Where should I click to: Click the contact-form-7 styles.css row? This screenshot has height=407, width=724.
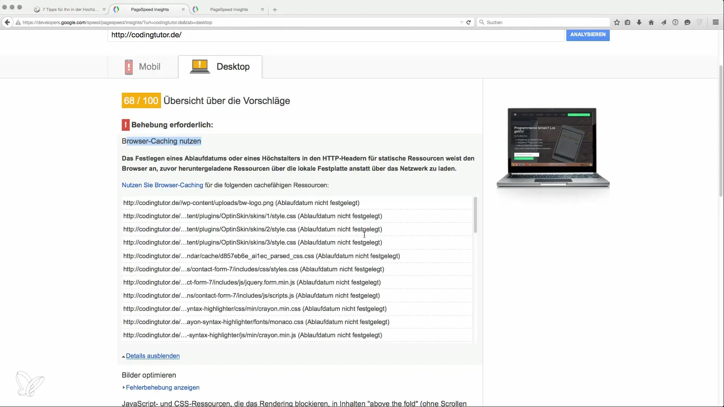coord(297,269)
